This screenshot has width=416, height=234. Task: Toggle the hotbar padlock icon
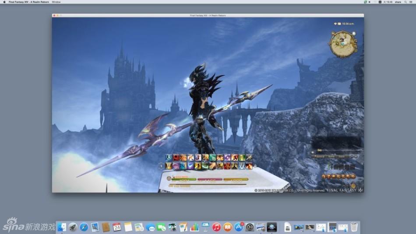pyautogui.click(x=255, y=166)
